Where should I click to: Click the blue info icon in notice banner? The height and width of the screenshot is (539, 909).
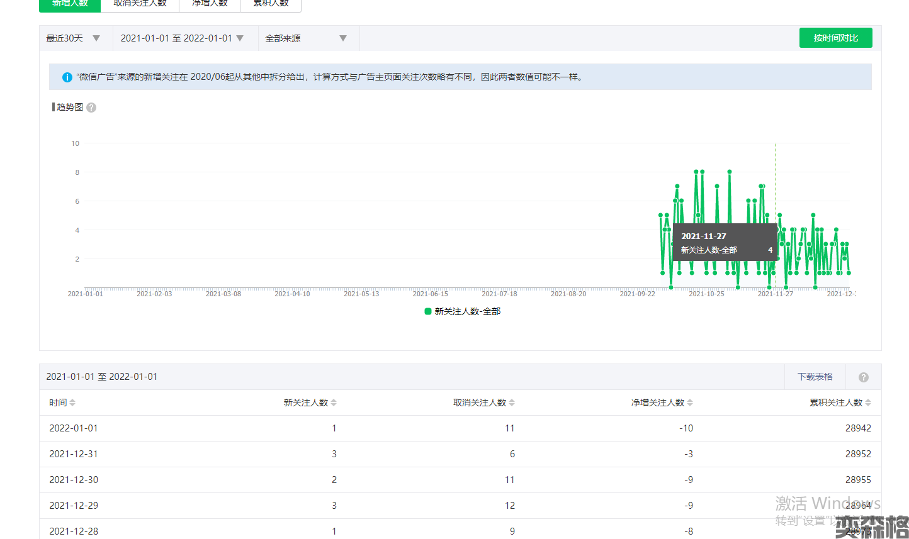click(x=67, y=77)
